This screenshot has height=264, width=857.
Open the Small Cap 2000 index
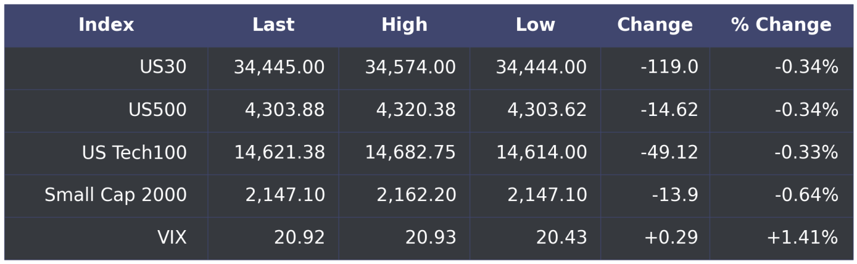pos(115,196)
